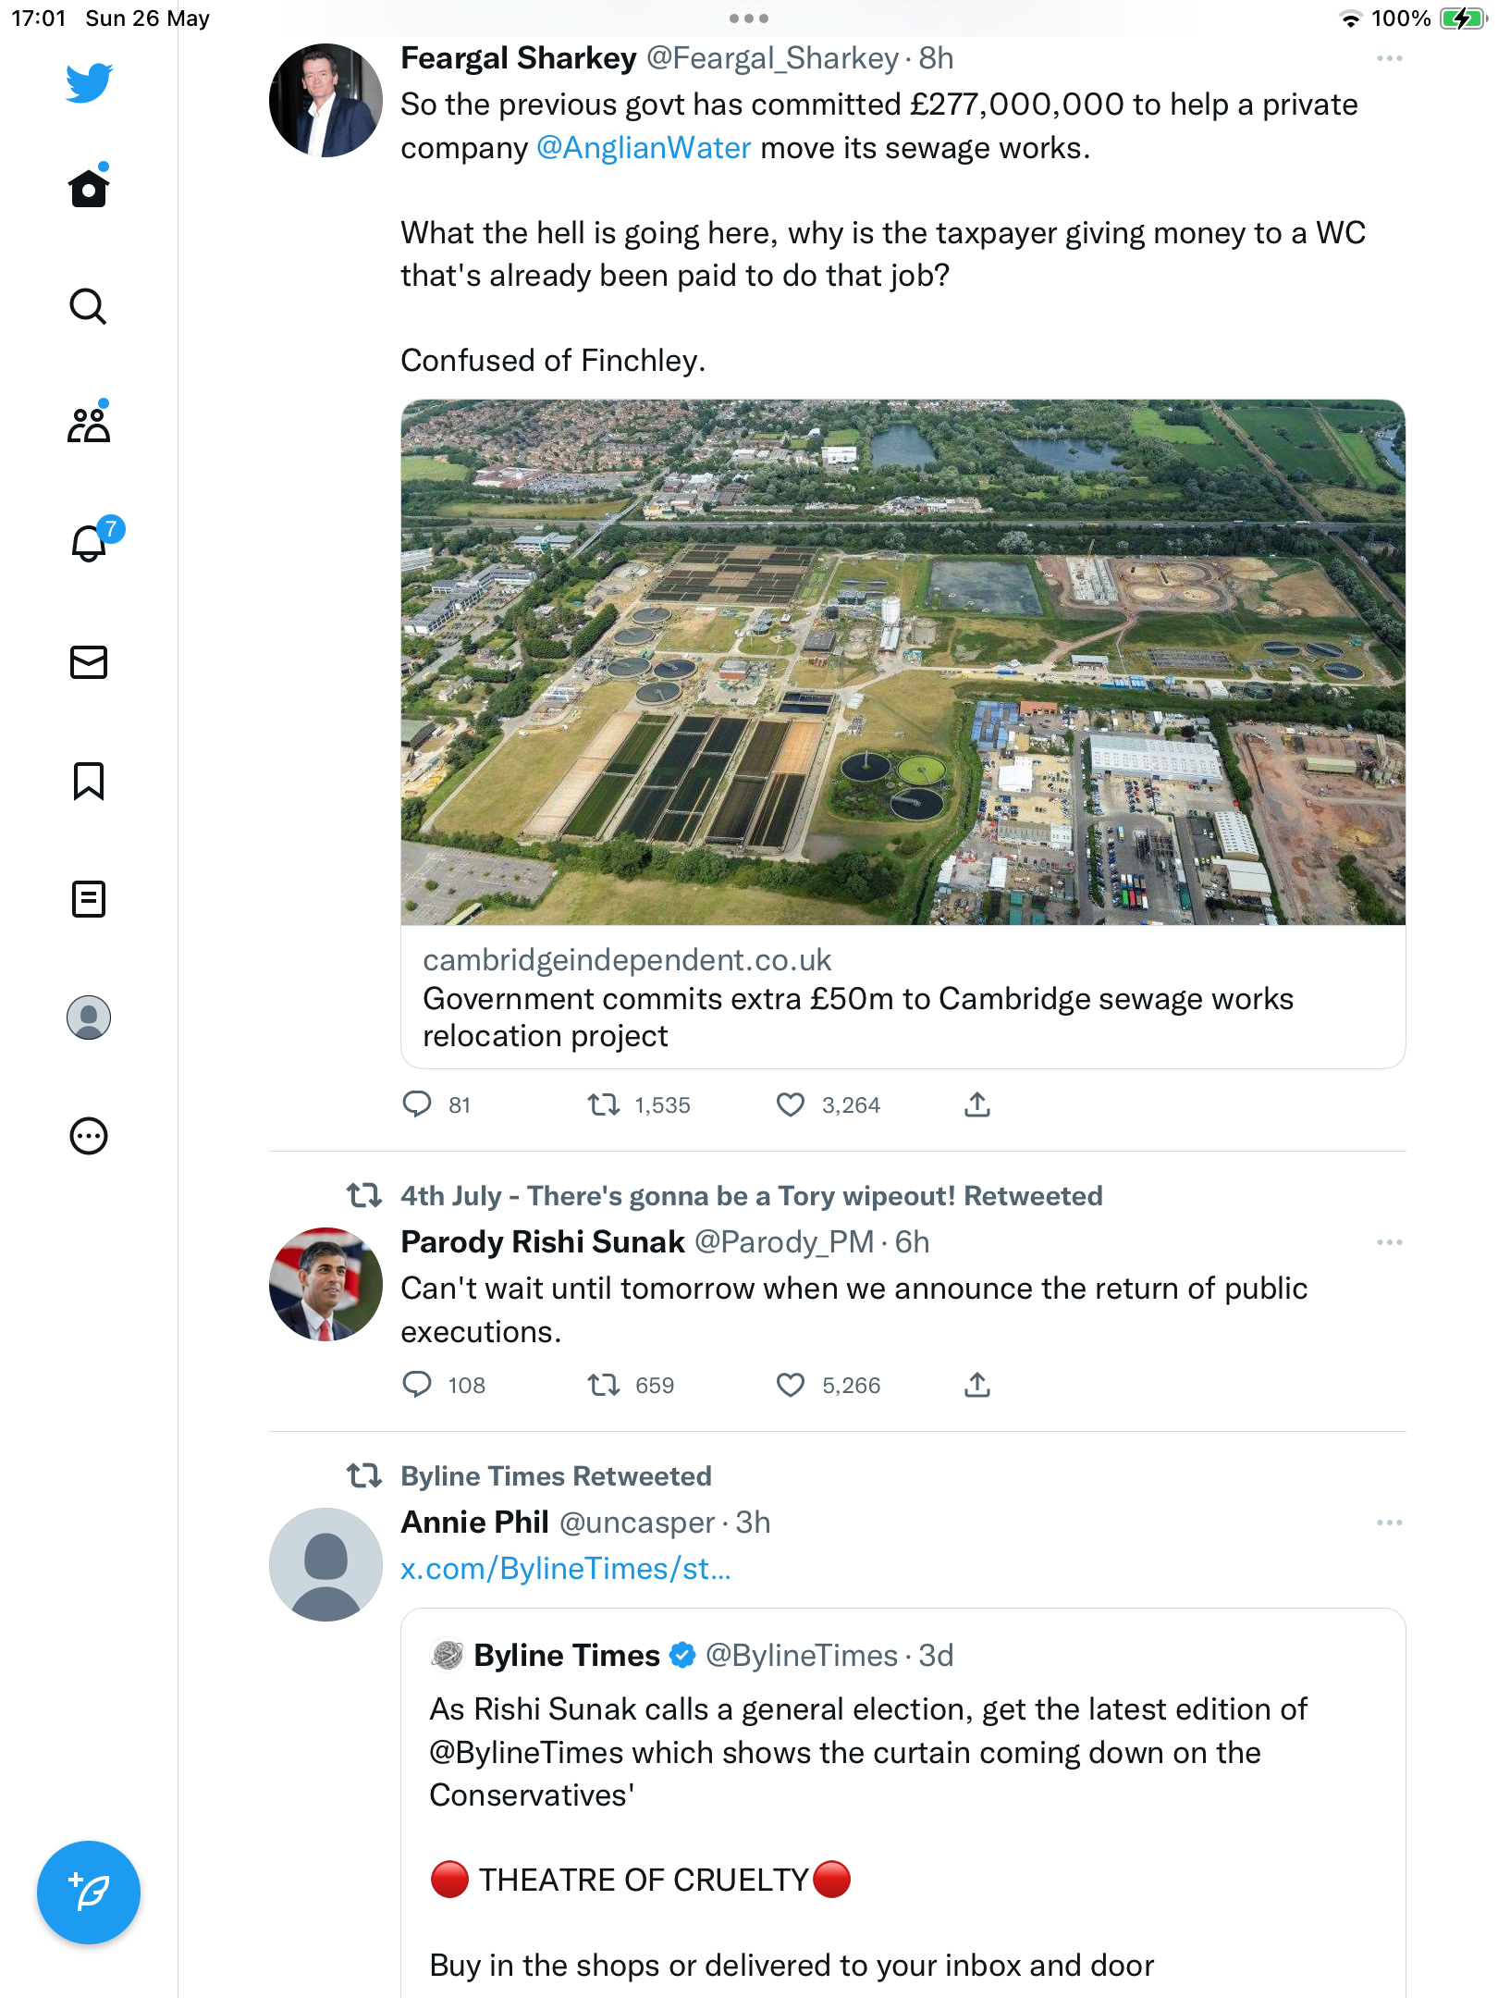Tap the @AnglianWater mention link

click(644, 148)
